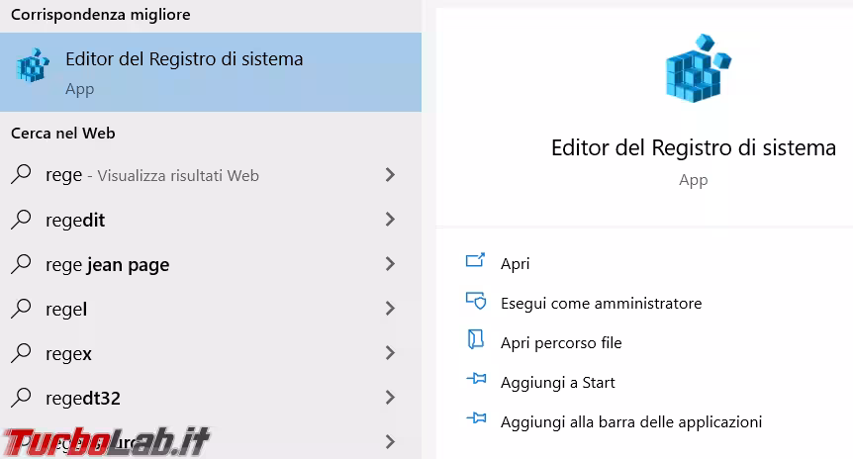The height and width of the screenshot is (459, 853).
Task: Expand the arrow next to rege jean page
Action: point(390,264)
